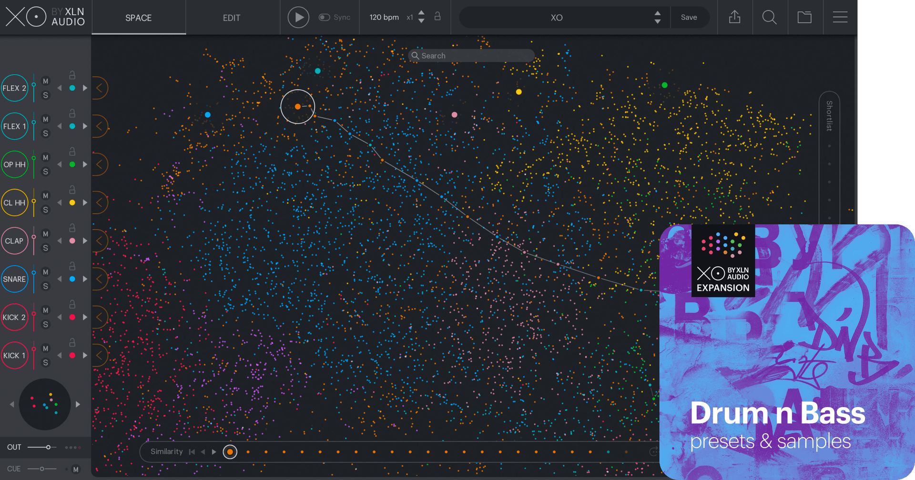Solo the KICK 2 channel
The width and height of the screenshot is (915, 480).
(46, 324)
